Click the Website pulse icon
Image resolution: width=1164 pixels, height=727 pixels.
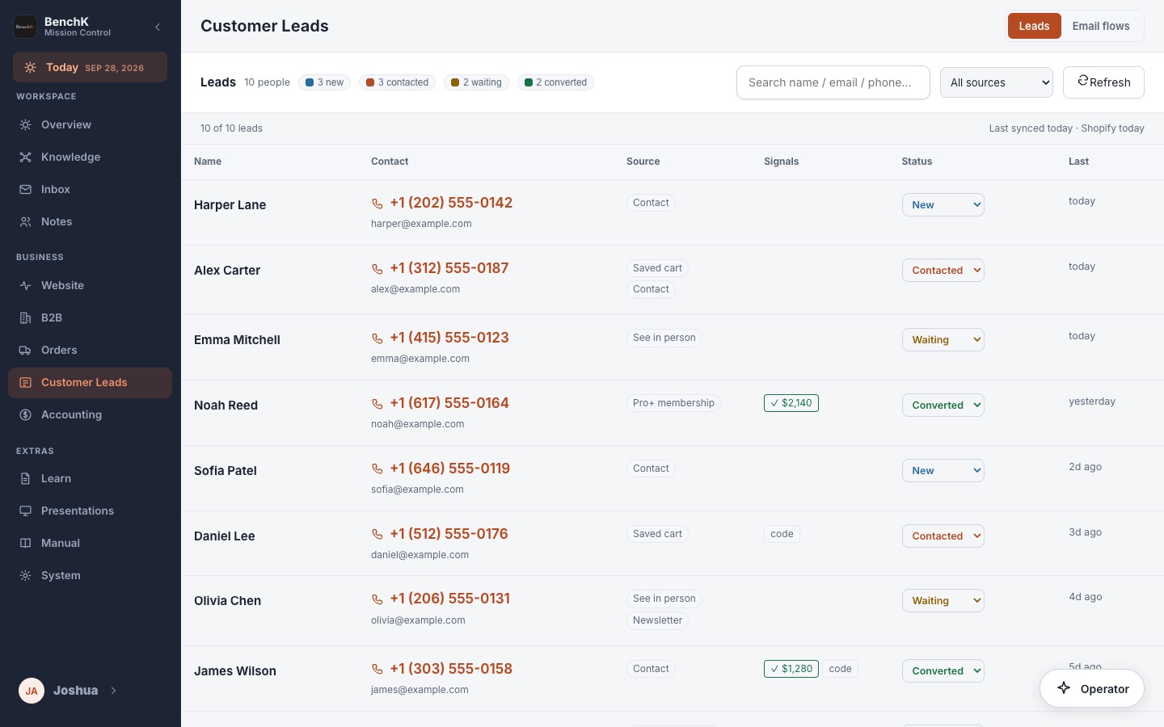[26, 286]
